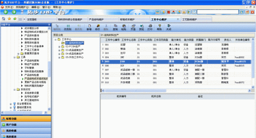The image size is (256, 138).
Task: Switch to the 主控面板 tab
Action: coord(41,19)
